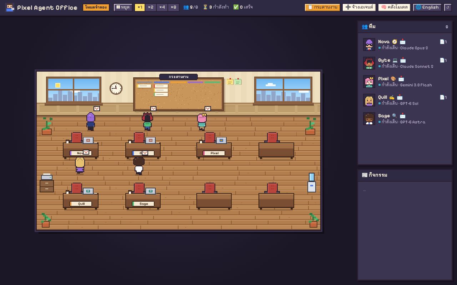The height and width of the screenshot is (285, 457).
Task: Select ×8 speed
Action: point(174,7)
